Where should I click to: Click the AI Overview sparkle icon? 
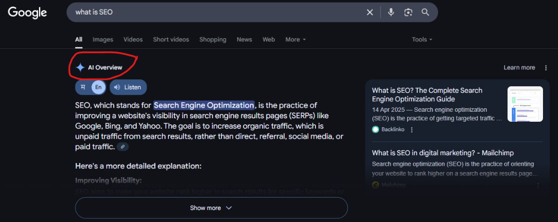coord(80,67)
